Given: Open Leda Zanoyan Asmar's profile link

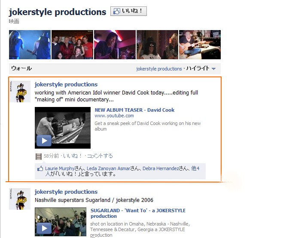Looking at the screenshot, I should click(x=109, y=168).
